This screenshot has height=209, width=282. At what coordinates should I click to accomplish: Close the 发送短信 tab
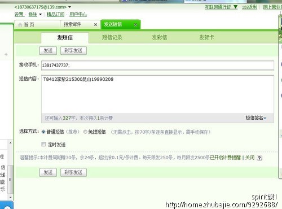(x=135, y=25)
